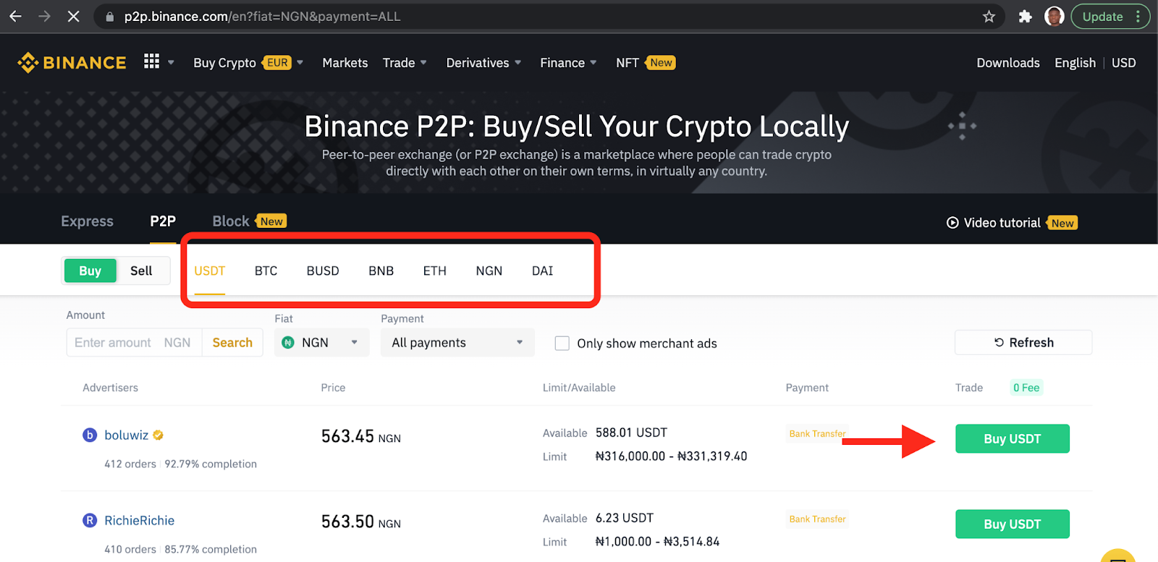Click site lock icon in address bar
Viewport: 1158px width, 562px height.
pos(109,17)
